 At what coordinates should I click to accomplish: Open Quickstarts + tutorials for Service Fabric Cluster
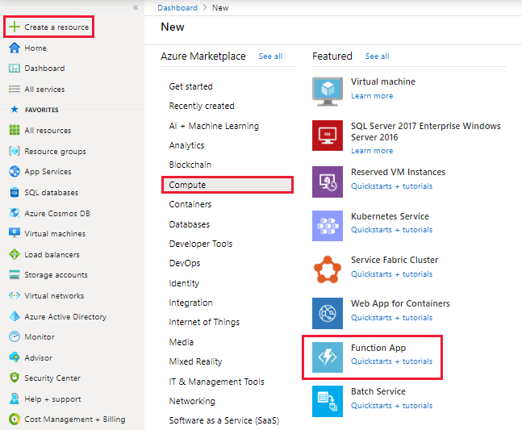point(392,274)
